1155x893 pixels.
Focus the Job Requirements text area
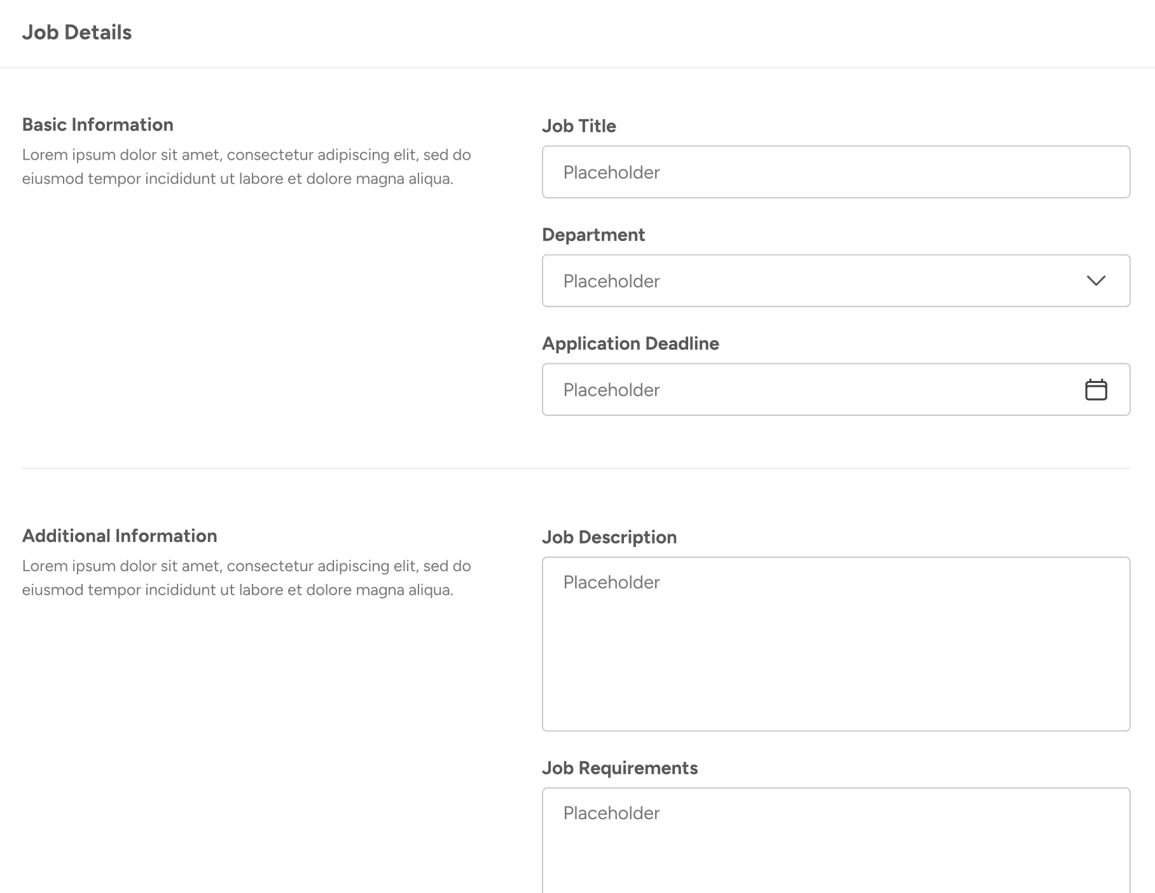tap(836, 840)
